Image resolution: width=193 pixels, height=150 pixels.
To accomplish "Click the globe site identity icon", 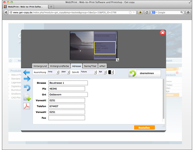I will tap(11, 12).
